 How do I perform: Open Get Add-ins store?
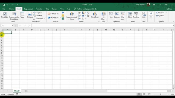pos(53,14)
